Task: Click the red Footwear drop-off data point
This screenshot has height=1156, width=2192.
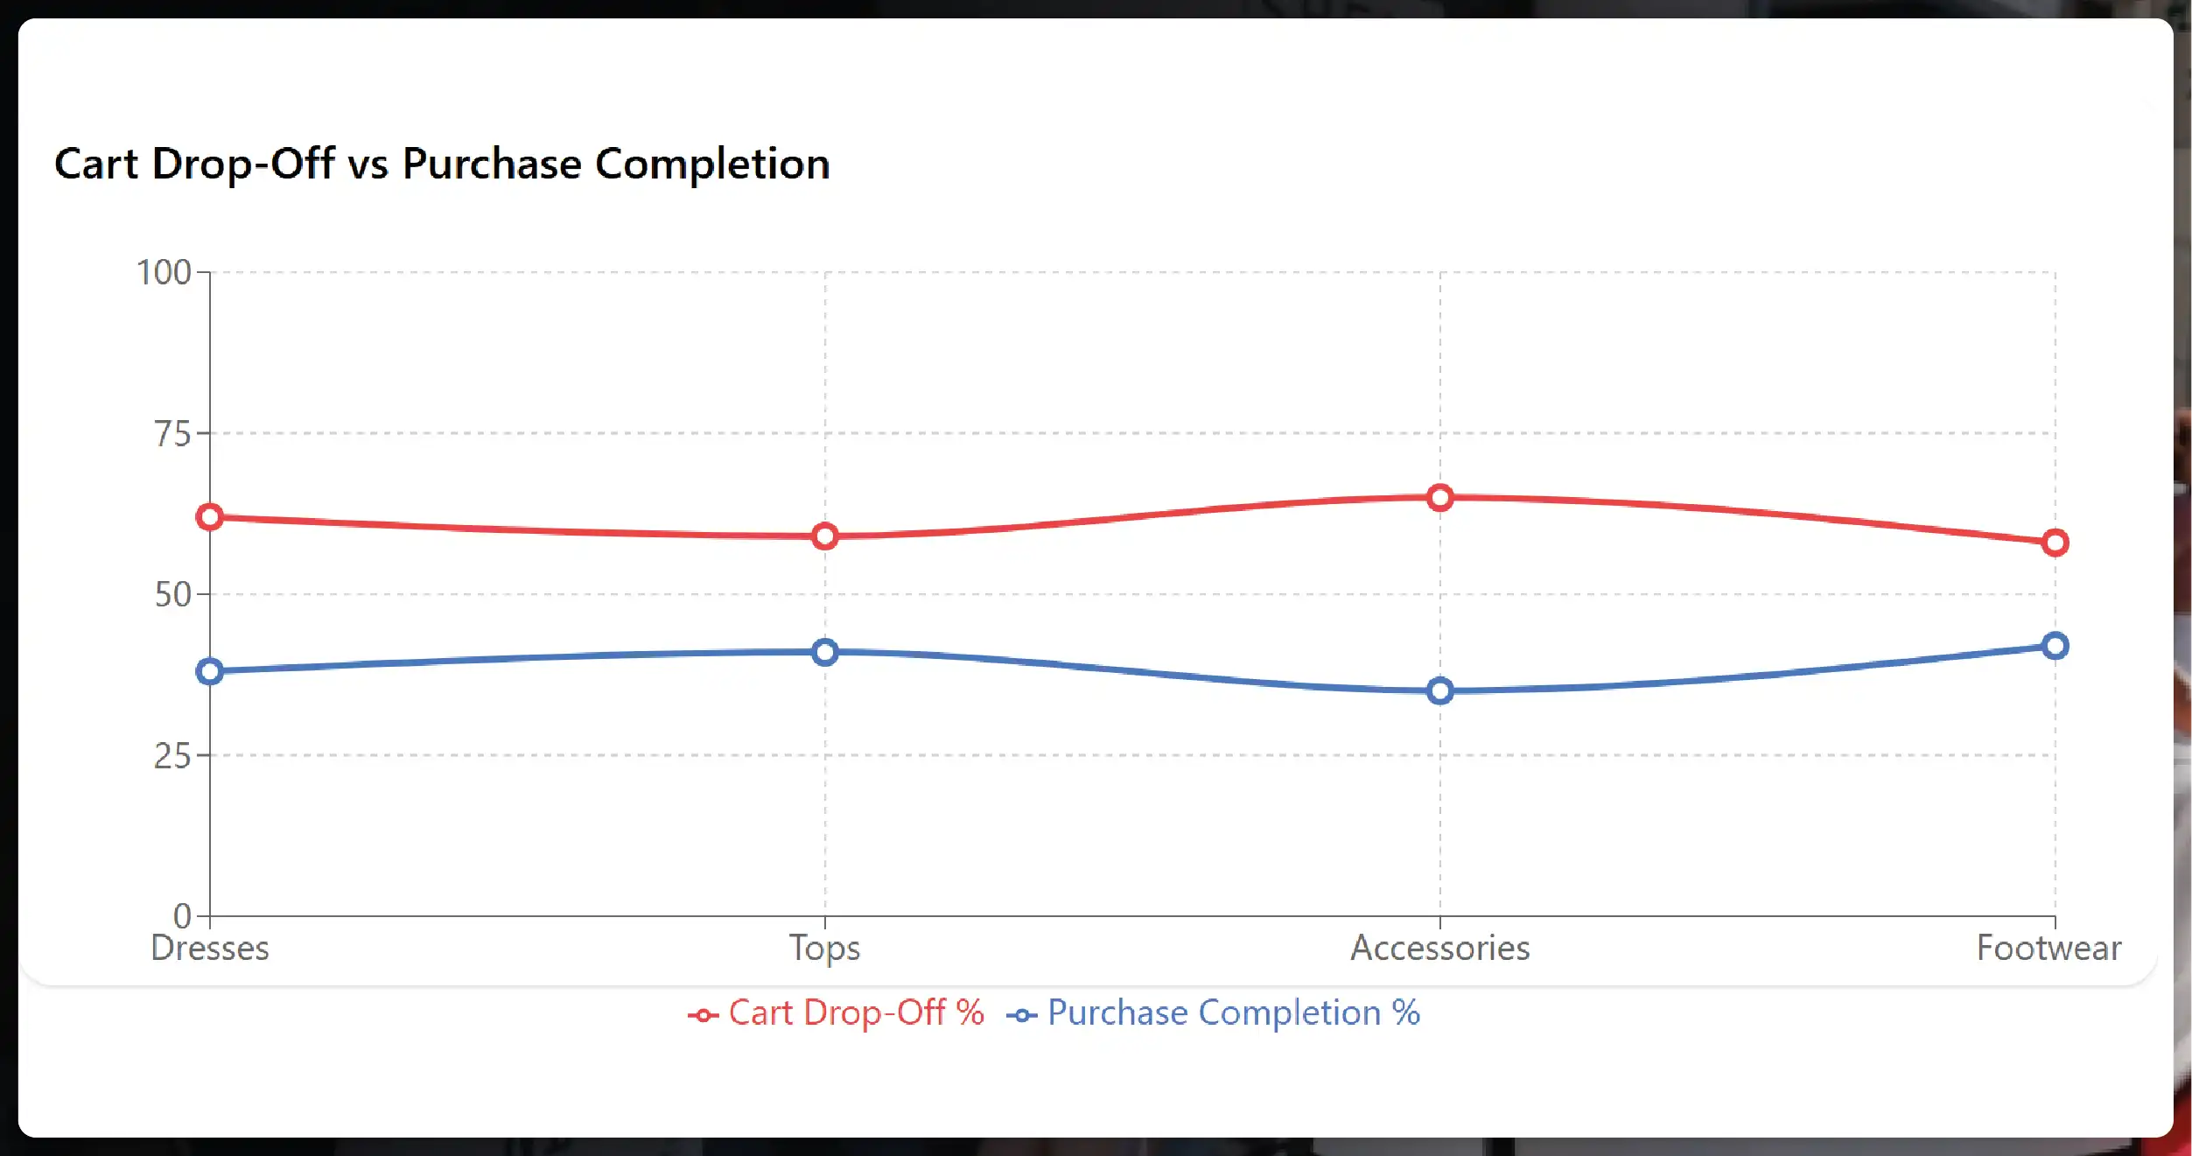Action: tap(2055, 543)
